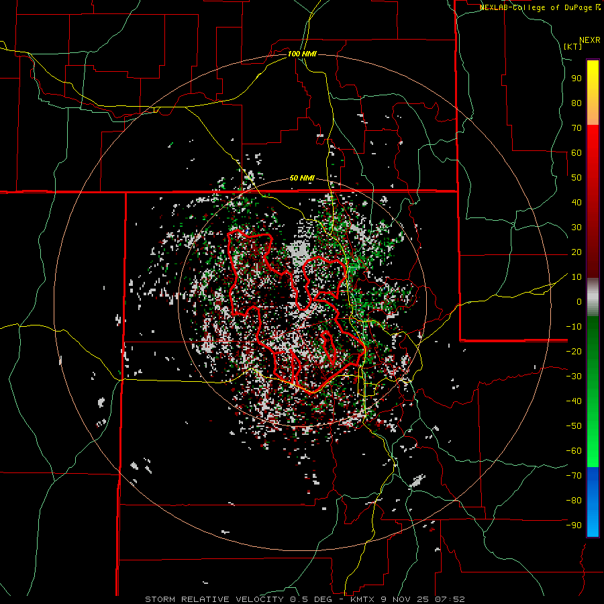The image size is (604, 604).
Task: Click the 50 NMI range ring label
Action: tap(302, 178)
